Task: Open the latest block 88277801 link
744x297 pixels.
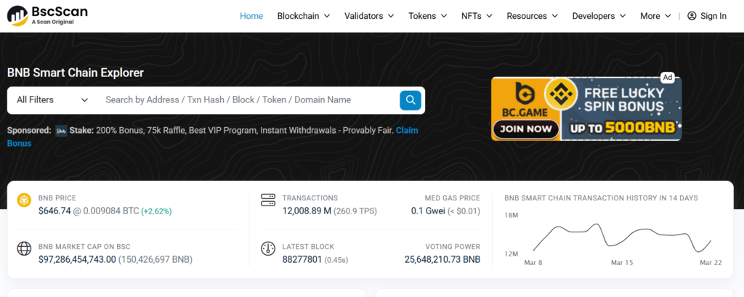Action: 302,259
